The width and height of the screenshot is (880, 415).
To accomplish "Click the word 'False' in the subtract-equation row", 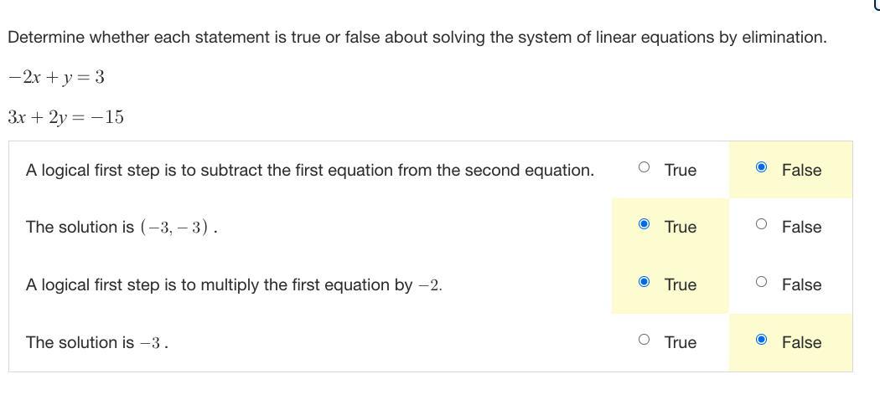I will point(801,170).
